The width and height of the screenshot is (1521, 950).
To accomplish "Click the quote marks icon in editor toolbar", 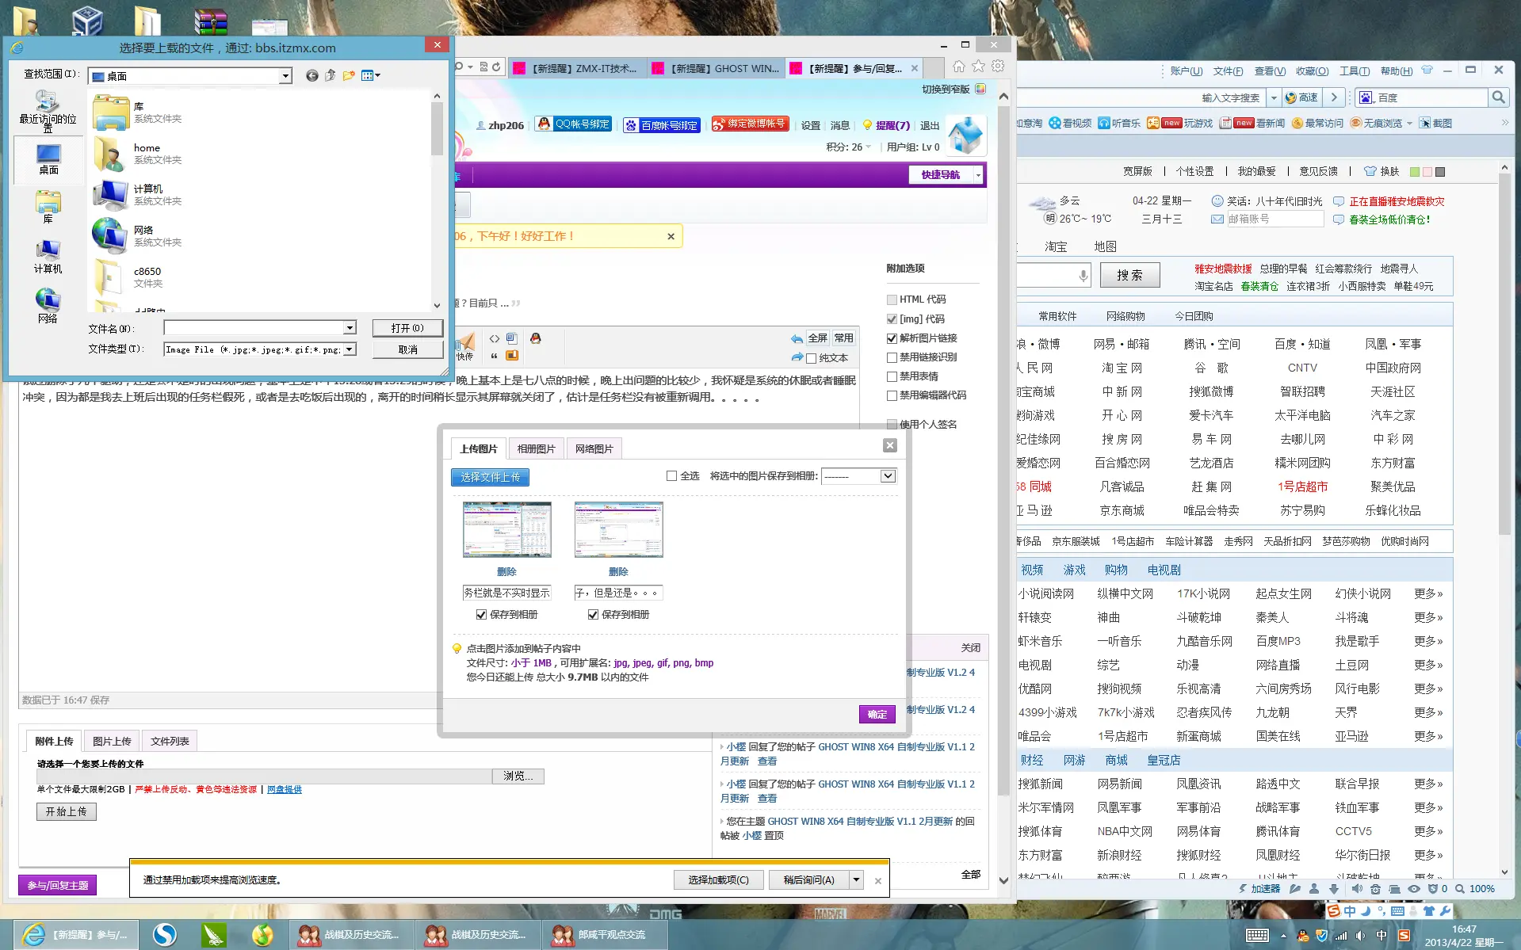I will (495, 356).
